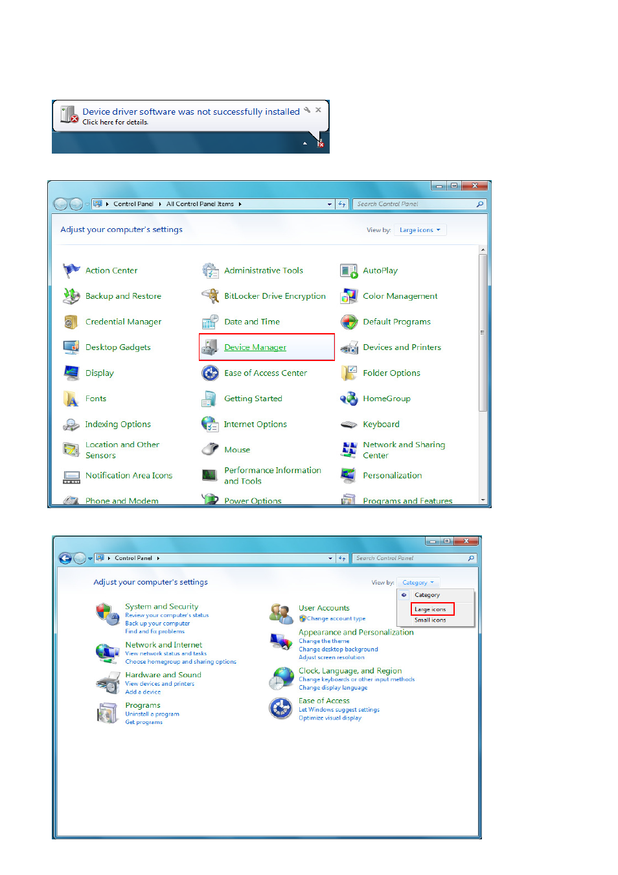618x875 pixels.
Task: Click the driver not installed notification text
Action: [191, 111]
